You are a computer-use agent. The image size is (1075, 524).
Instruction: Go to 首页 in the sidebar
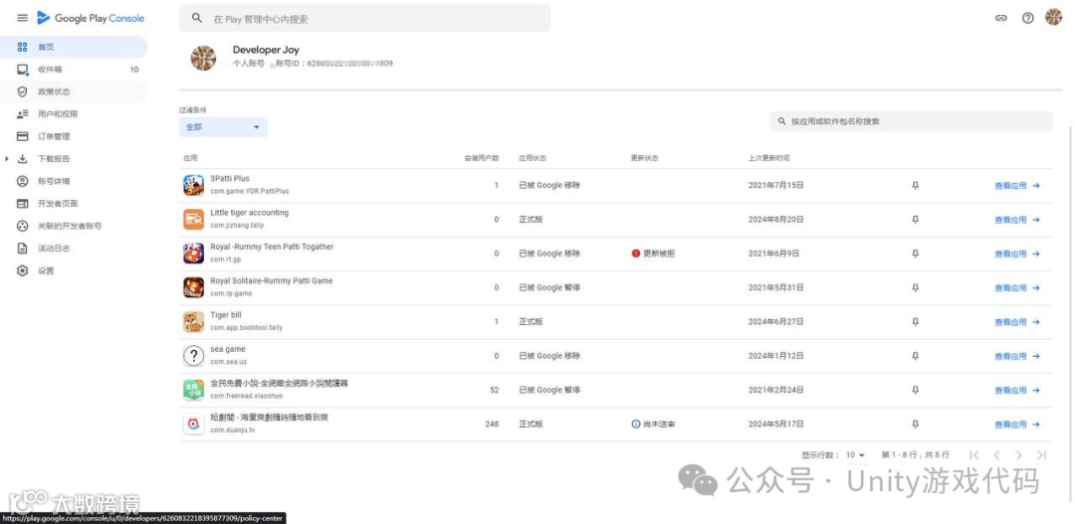tap(74, 47)
